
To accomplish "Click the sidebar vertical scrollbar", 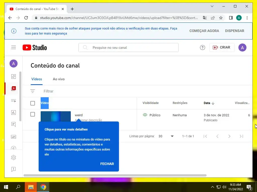I will [20, 96].
